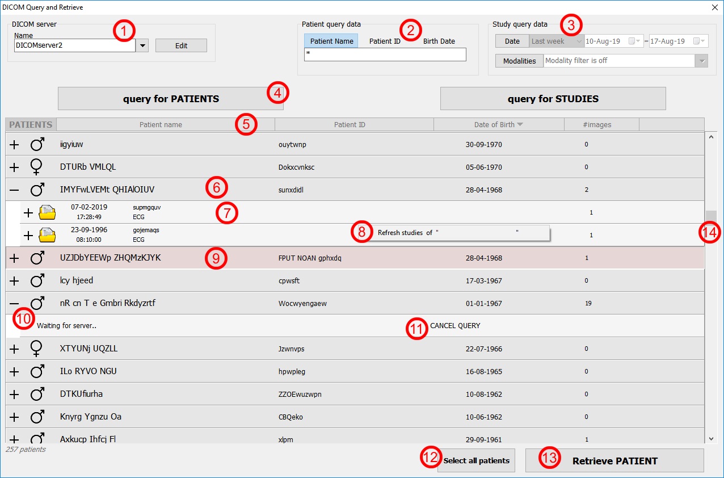This screenshot has width=724, height=478.
Task: Click scrollbar up arrow of patient list
Action: pyautogui.click(x=712, y=136)
